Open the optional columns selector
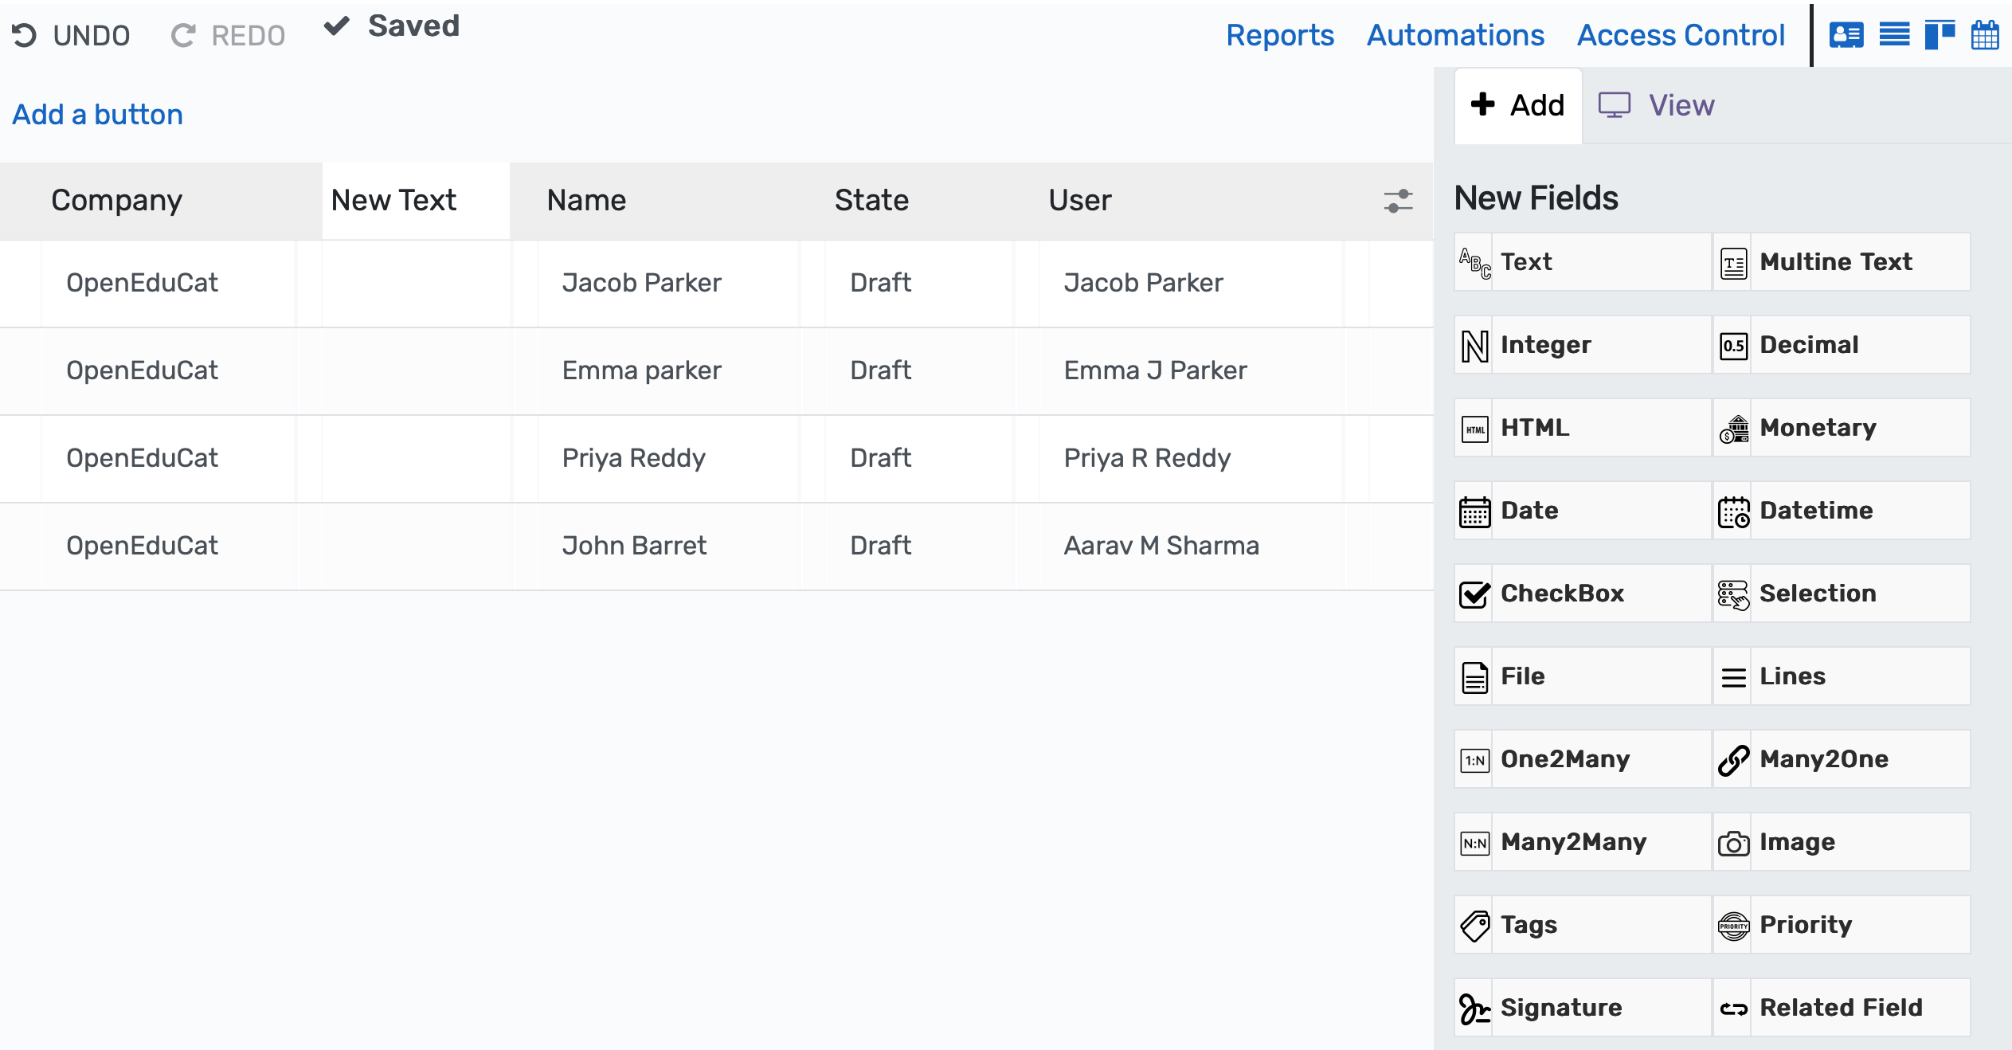 coord(1398,201)
